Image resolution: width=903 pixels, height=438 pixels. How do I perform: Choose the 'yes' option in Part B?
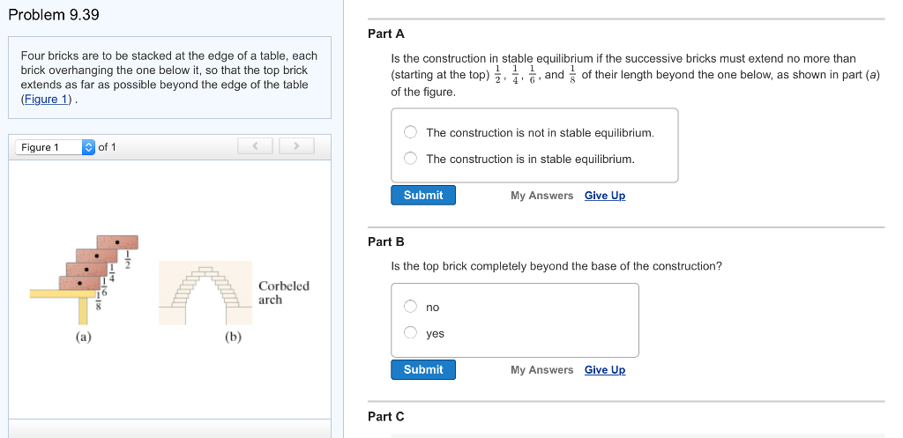click(410, 332)
